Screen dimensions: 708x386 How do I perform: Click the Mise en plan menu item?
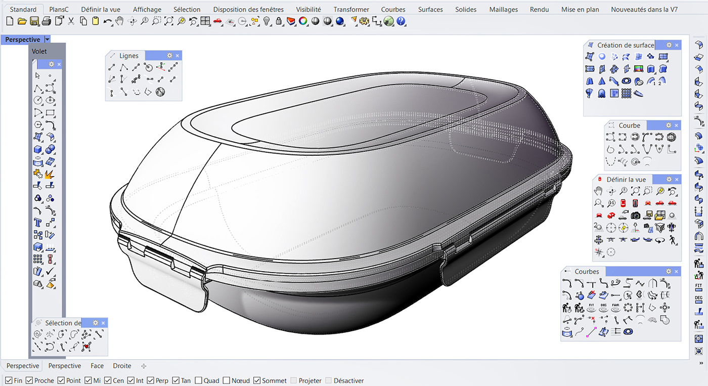[x=580, y=9]
